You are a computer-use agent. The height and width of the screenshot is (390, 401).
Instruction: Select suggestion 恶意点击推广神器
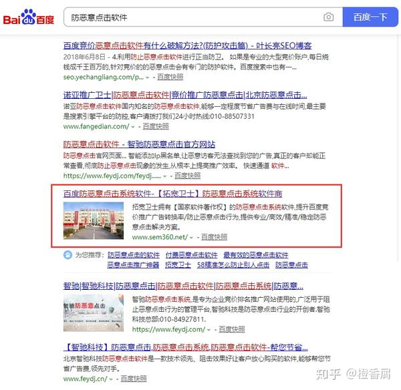(x=133, y=265)
